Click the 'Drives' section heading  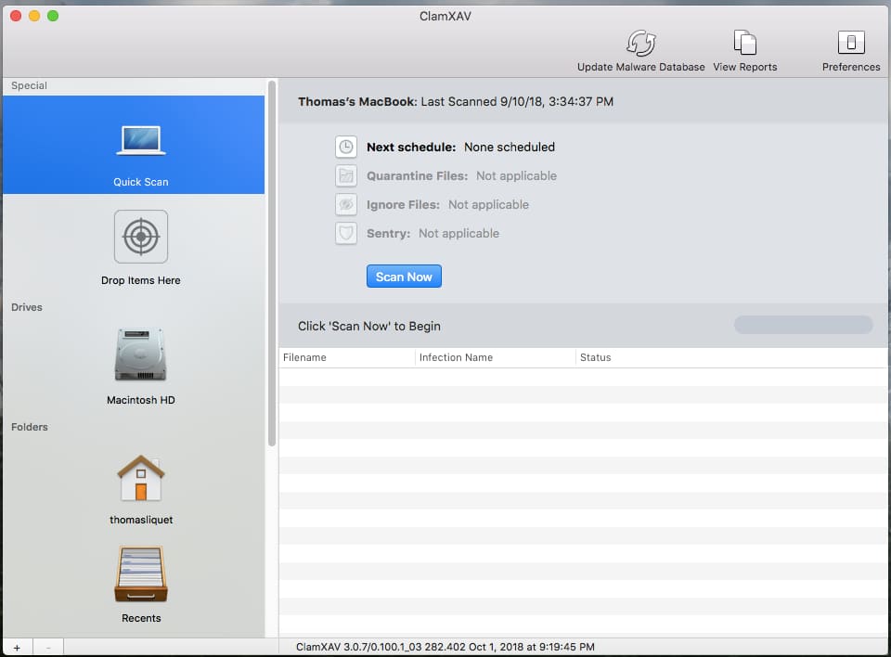27,307
